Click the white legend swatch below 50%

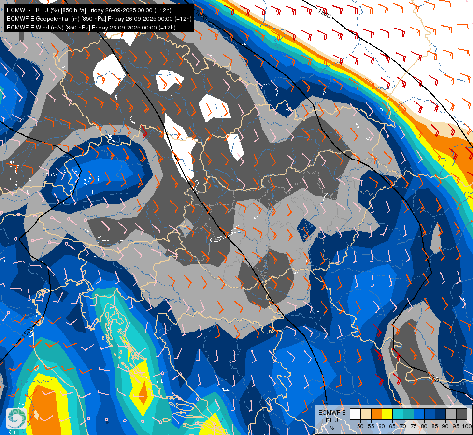[x=355, y=414]
